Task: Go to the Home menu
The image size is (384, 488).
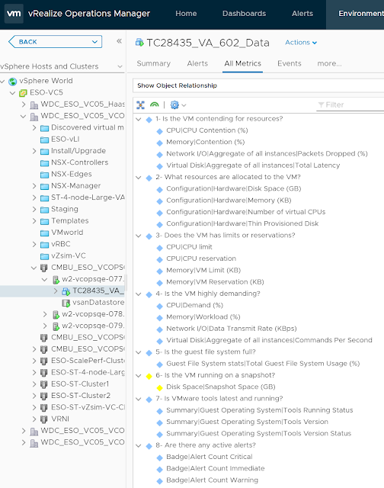Action: (186, 14)
